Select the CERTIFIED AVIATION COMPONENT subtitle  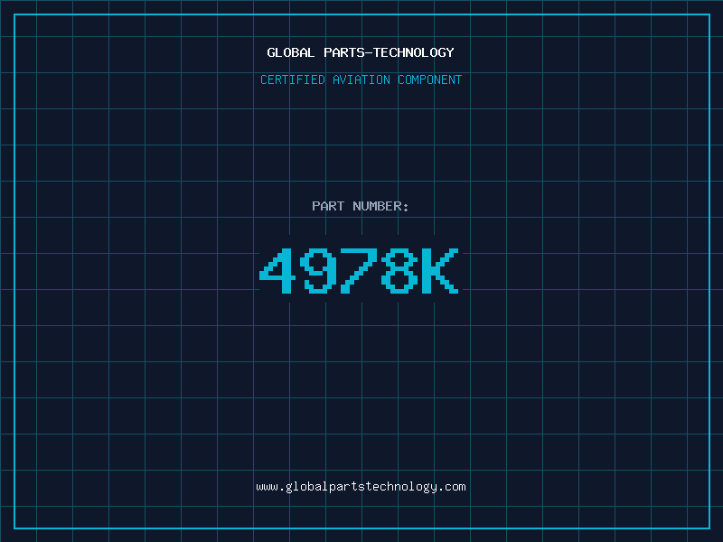pos(361,79)
